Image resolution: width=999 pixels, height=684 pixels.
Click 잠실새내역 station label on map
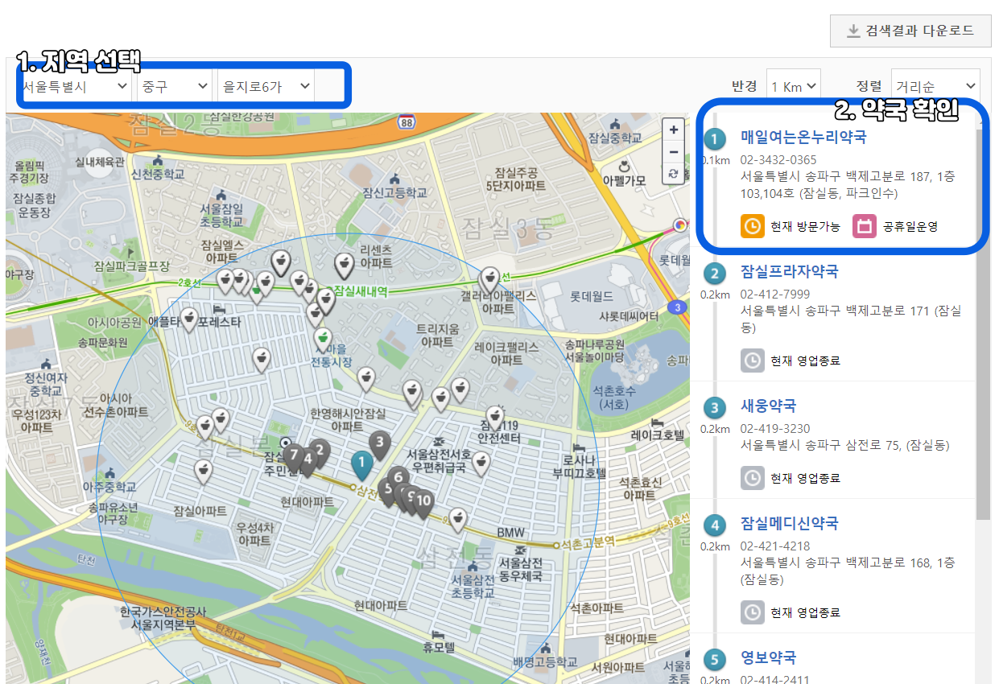tap(360, 291)
